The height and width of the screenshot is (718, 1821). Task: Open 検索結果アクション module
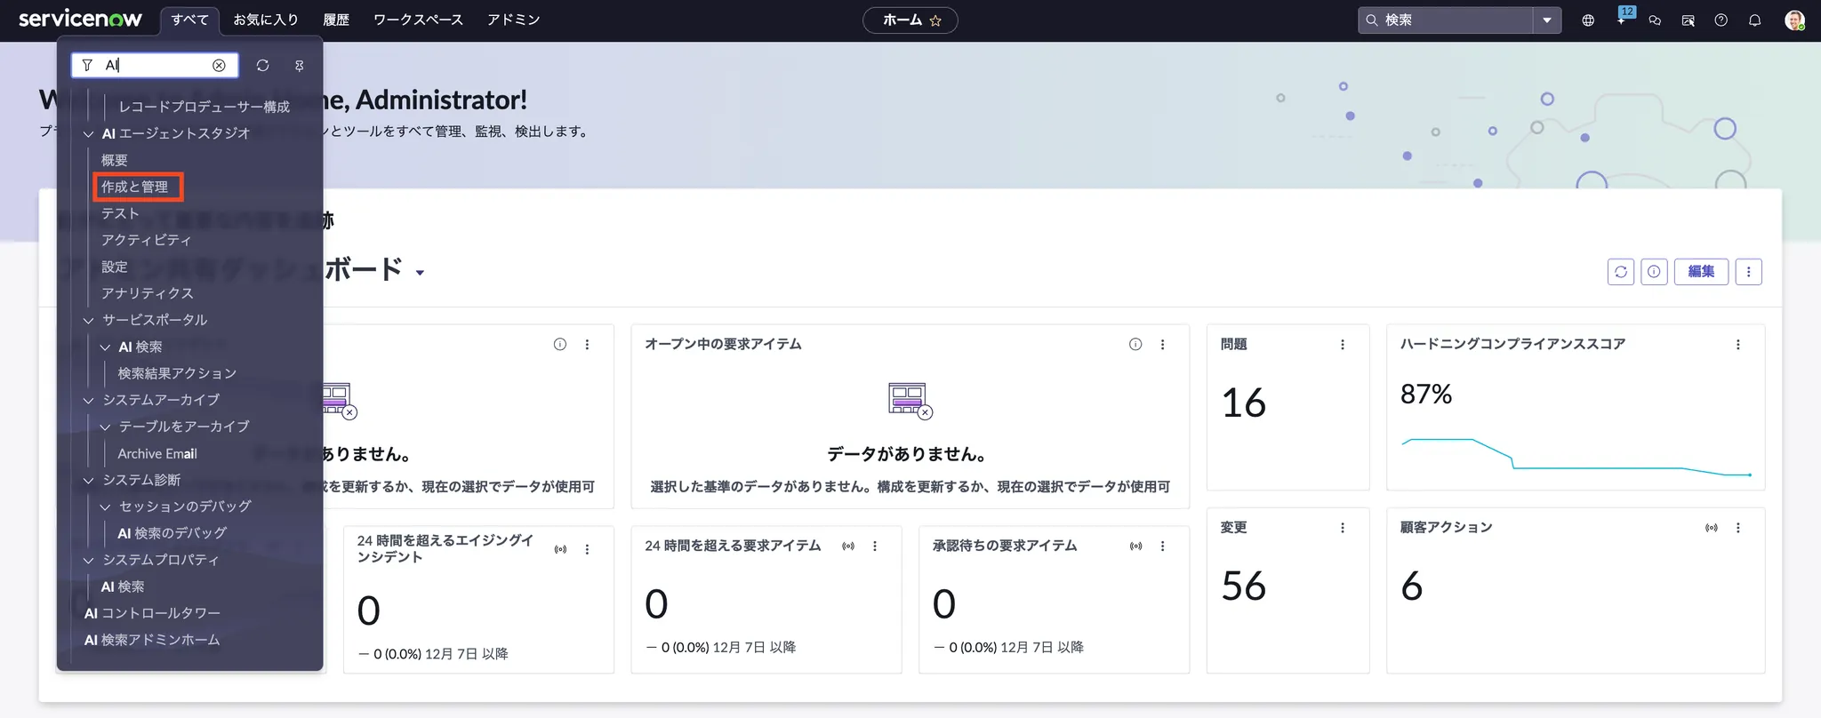(177, 373)
